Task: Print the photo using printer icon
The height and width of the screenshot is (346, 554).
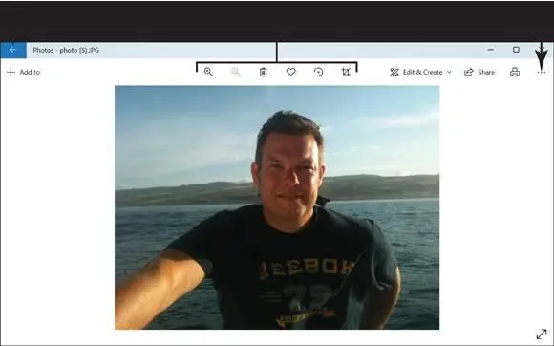Action: click(515, 72)
